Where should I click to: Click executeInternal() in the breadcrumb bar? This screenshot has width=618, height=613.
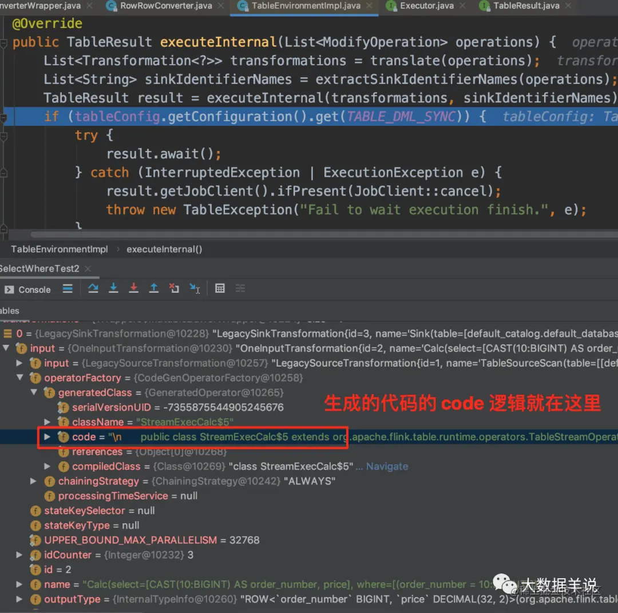164,249
